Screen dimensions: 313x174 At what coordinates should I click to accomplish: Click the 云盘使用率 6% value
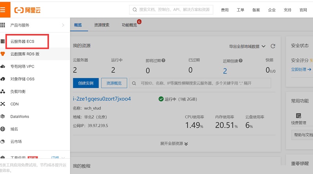pyautogui.click(x=249, y=125)
